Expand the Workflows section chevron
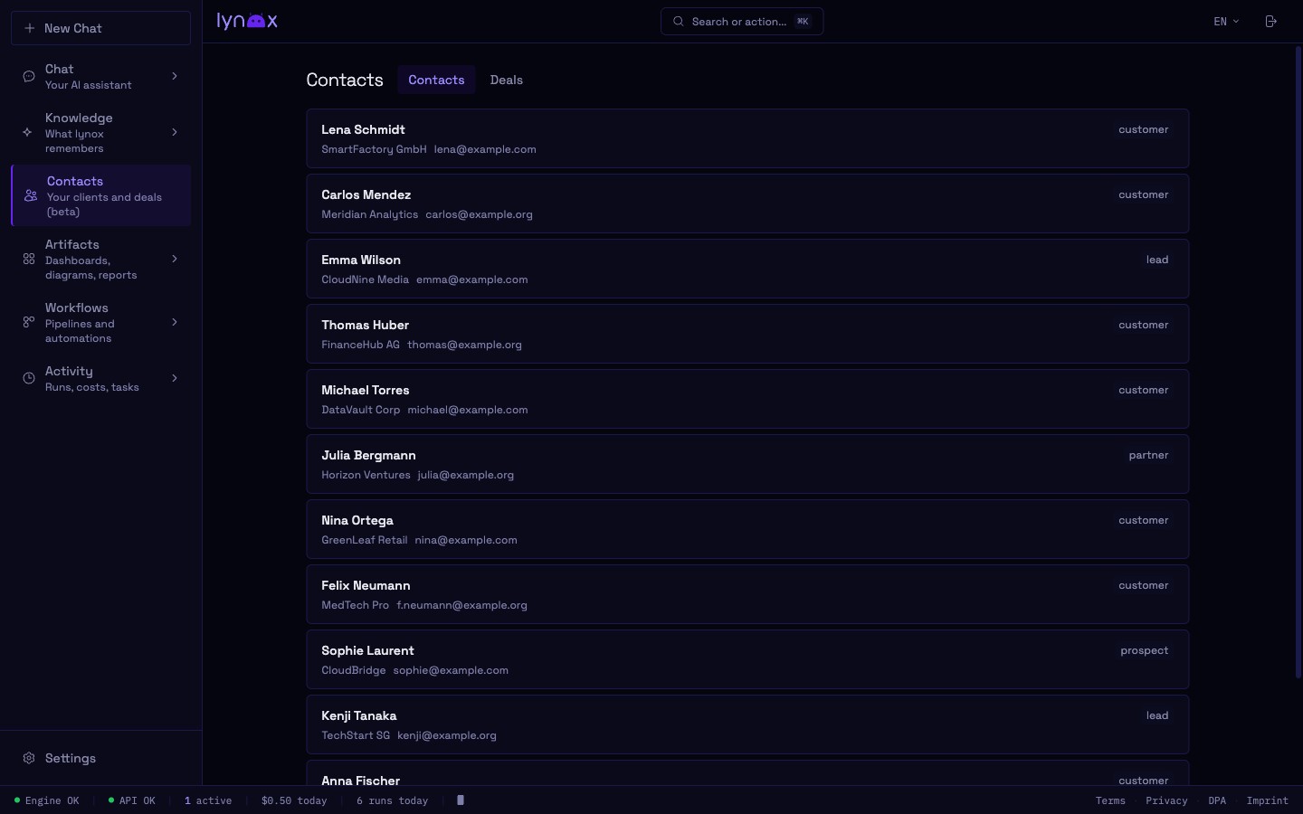Screen dimensions: 1303x814 [175, 323]
